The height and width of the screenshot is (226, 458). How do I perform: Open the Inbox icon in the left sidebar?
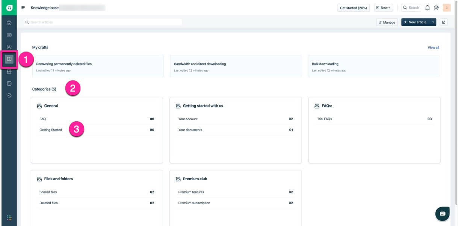[x=9, y=35]
